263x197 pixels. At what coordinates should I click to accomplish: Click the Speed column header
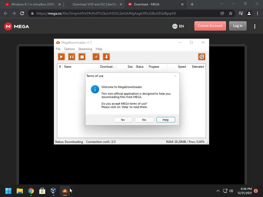click(x=177, y=67)
